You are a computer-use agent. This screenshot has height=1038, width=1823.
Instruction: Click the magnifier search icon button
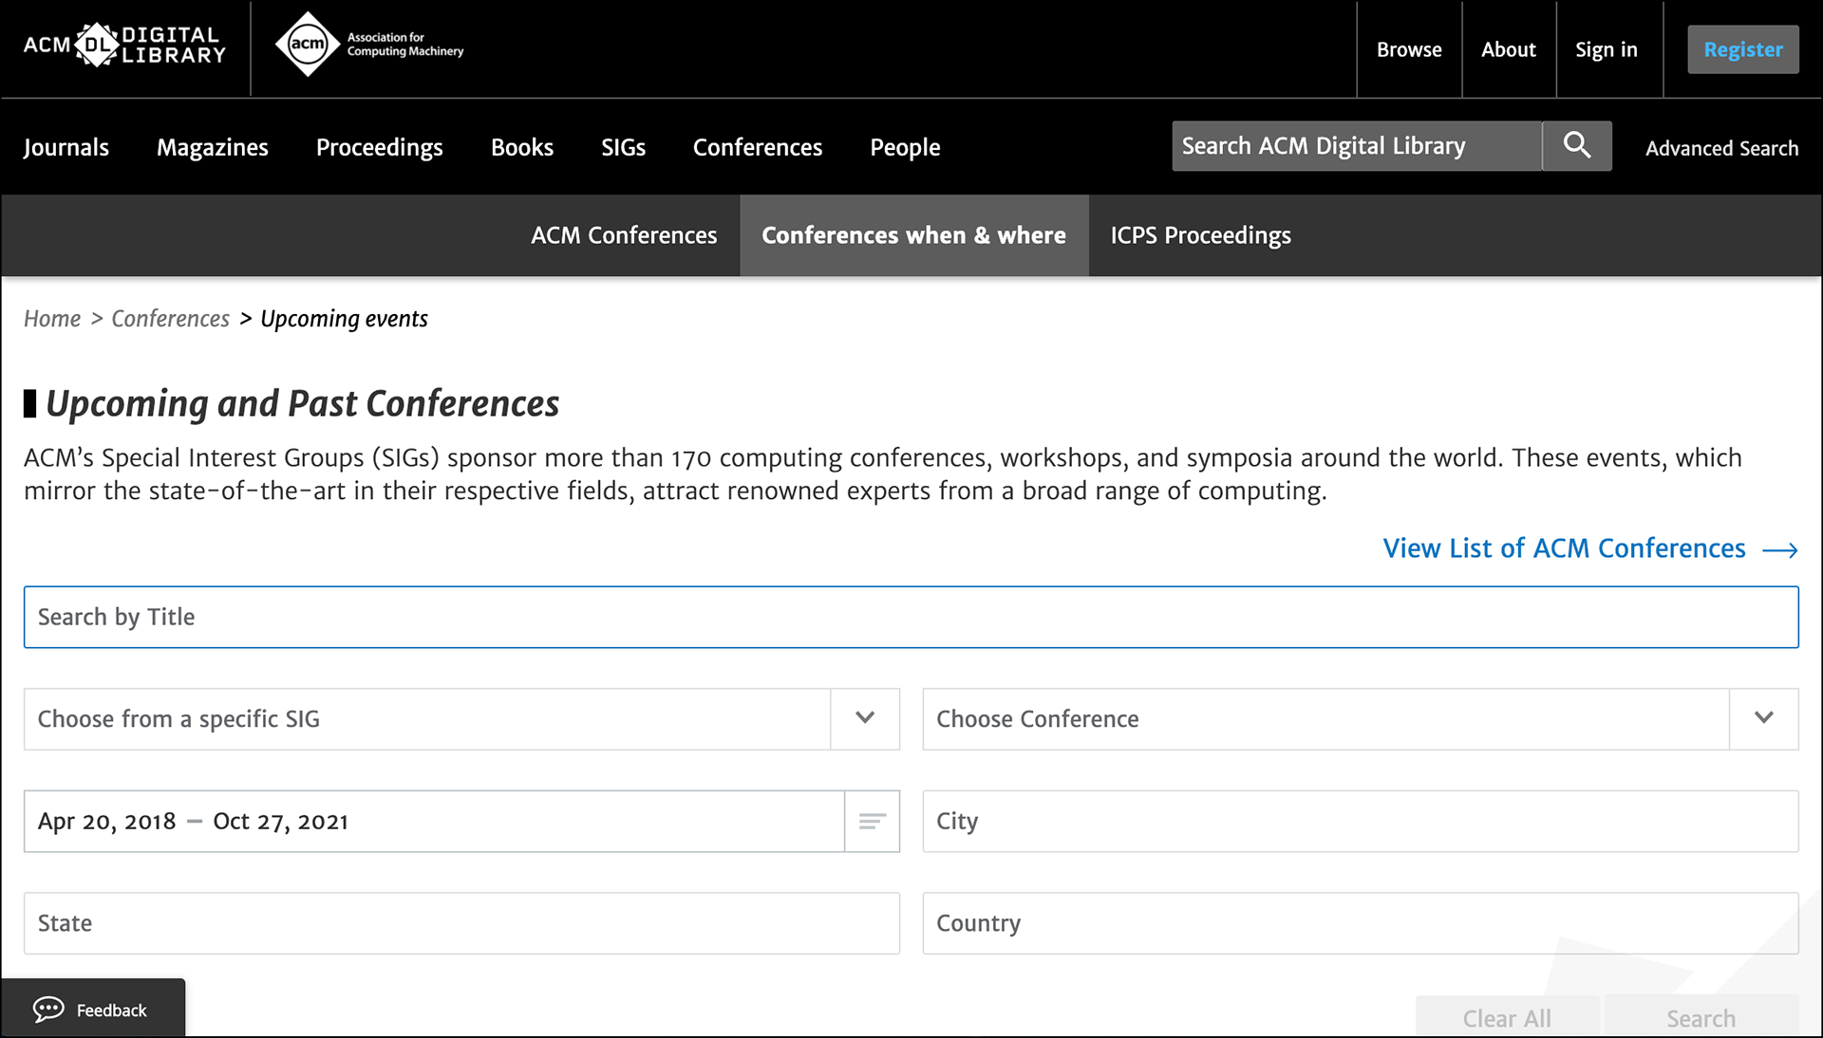click(x=1577, y=145)
